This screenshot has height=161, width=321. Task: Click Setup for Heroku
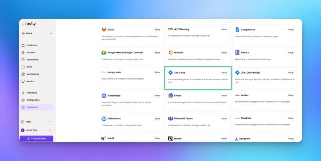[x=291, y=53]
